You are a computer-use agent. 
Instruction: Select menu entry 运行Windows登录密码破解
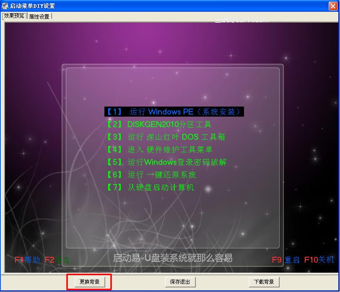click(x=167, y=162)
